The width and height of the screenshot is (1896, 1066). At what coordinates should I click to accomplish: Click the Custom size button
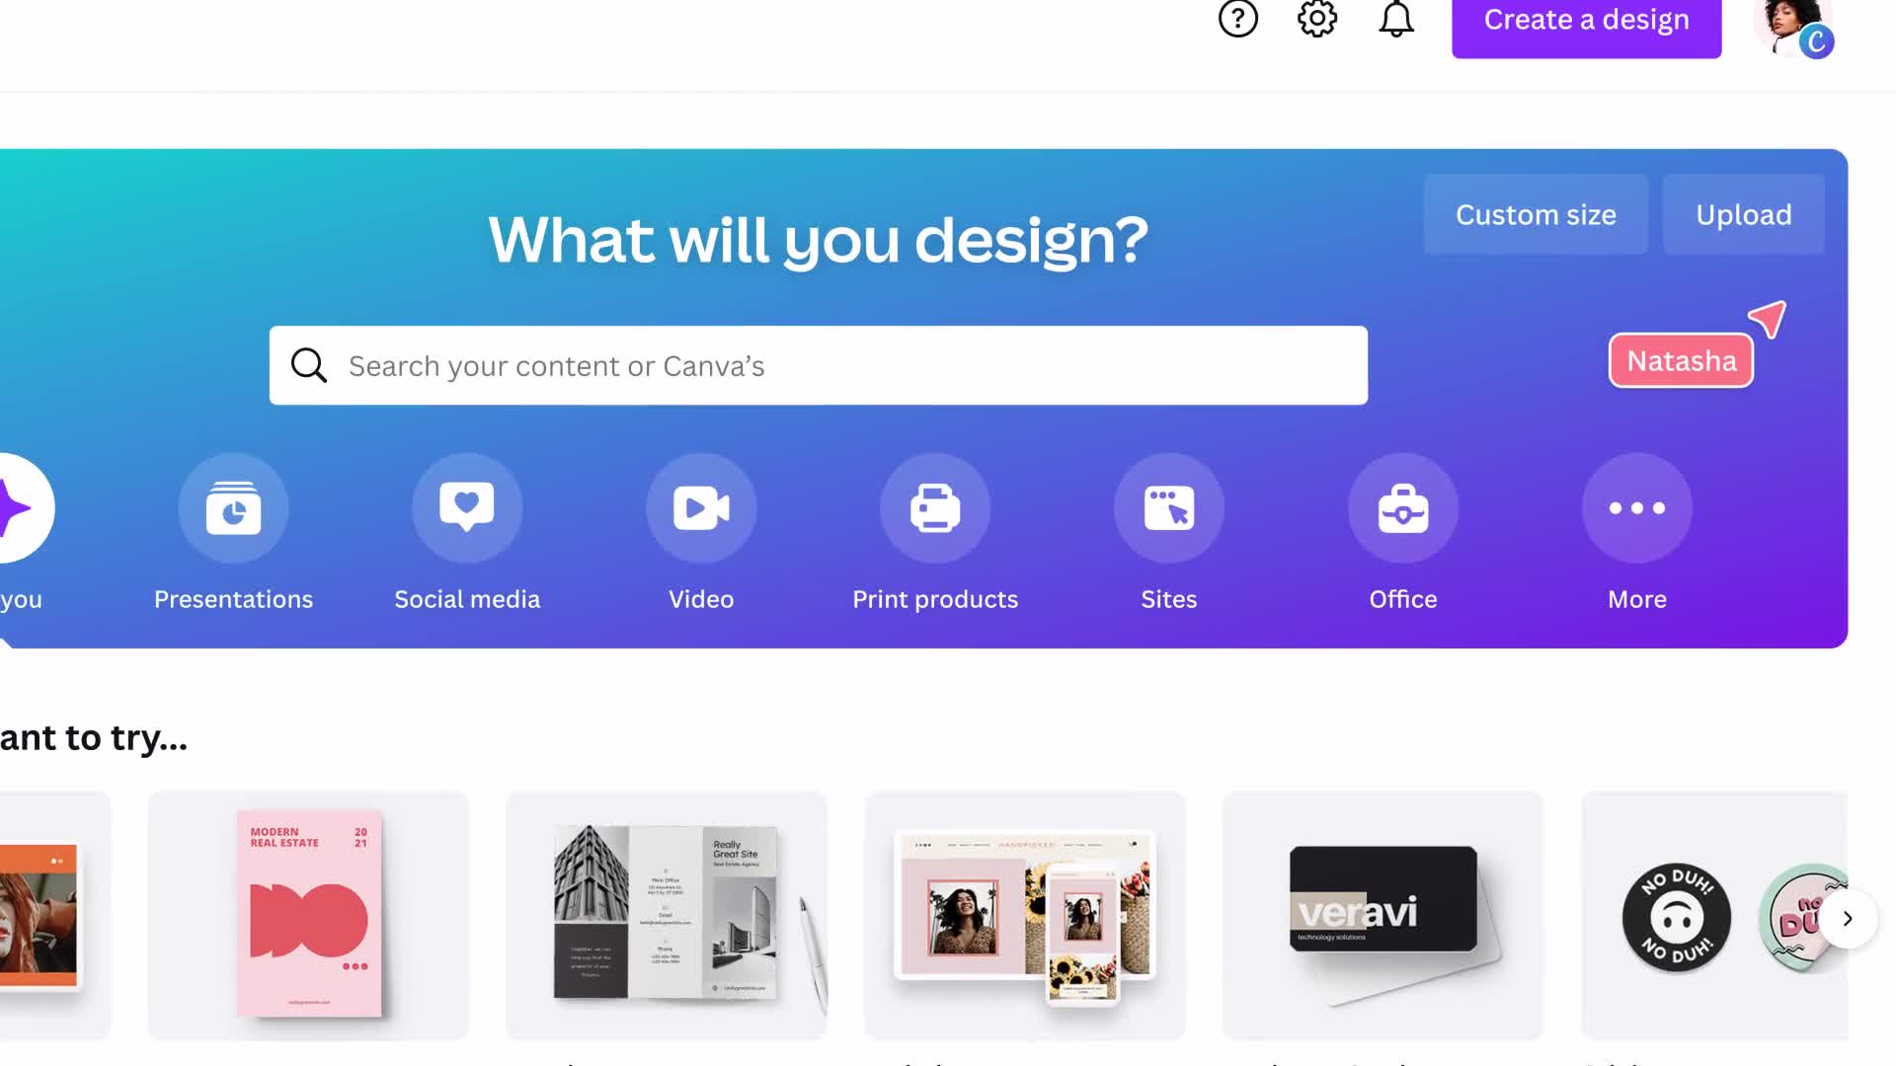[x=1537, y=213]
